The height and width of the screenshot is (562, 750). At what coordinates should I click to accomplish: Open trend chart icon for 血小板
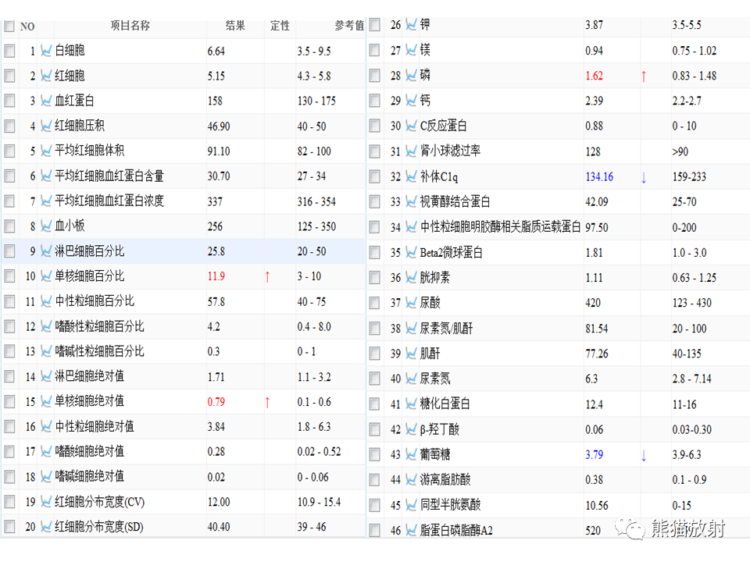[x=46, y=226]
